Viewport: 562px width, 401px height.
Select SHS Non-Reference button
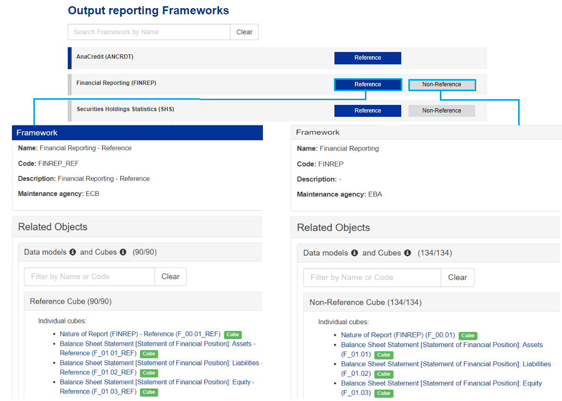441,111
